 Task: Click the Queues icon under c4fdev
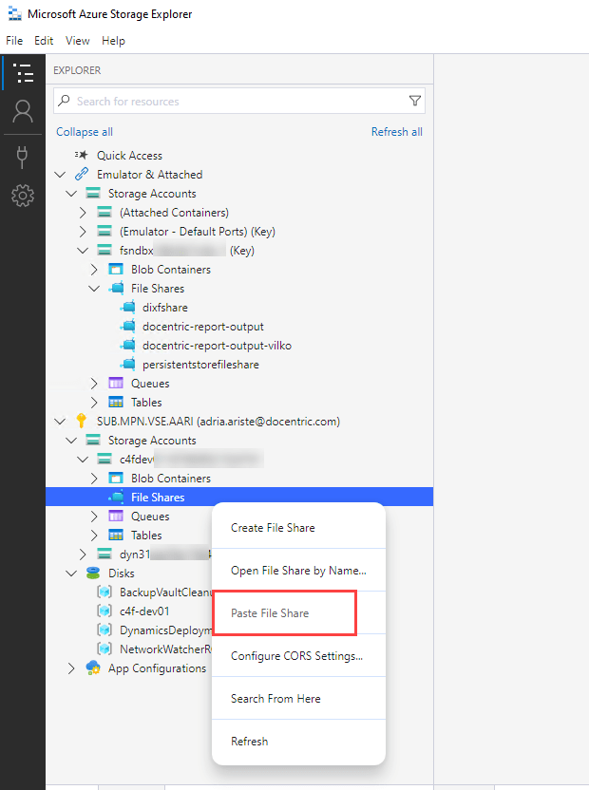[x=116, y=516]
